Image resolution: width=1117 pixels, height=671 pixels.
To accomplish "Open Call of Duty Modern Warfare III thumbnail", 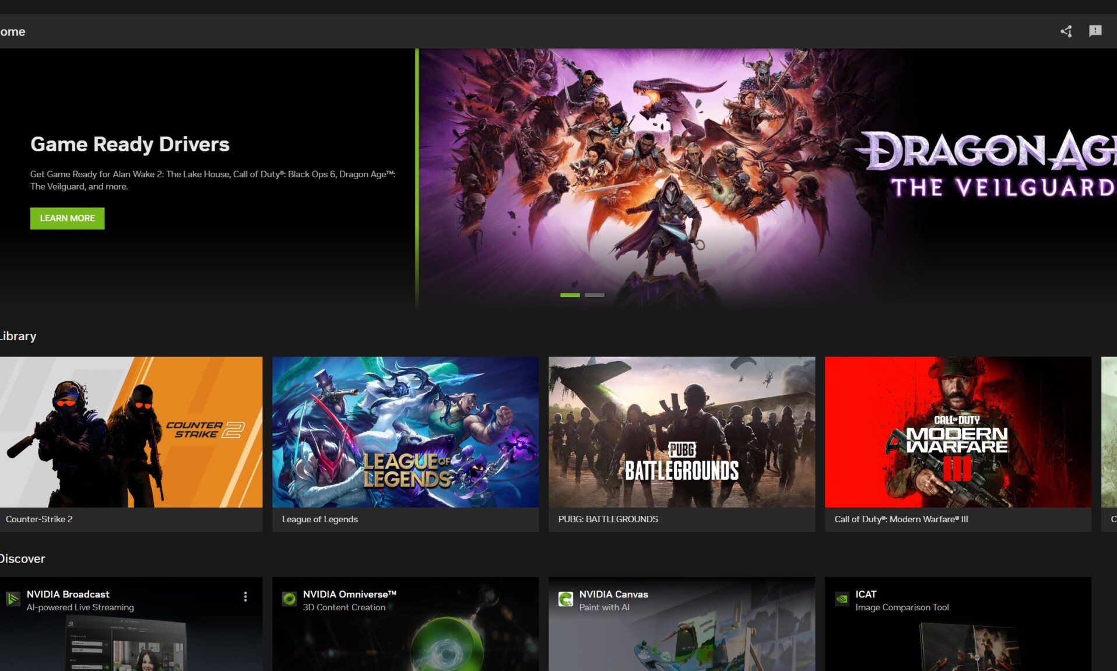I will pyautogui.click(x=958, y=432).
